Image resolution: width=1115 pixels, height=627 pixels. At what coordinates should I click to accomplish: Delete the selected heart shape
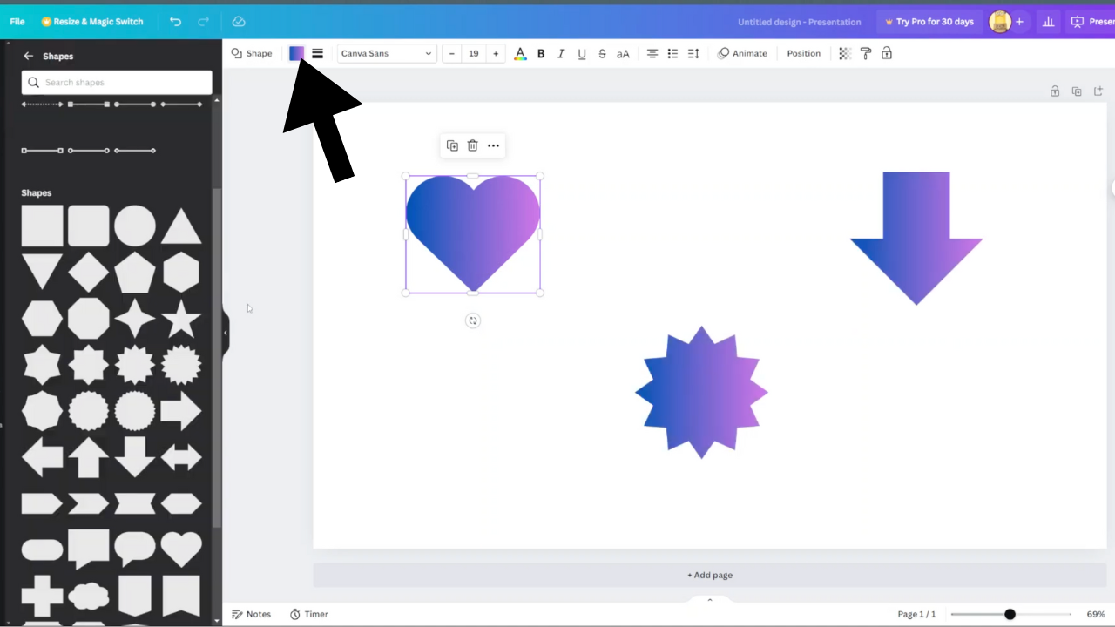(472, 145)
